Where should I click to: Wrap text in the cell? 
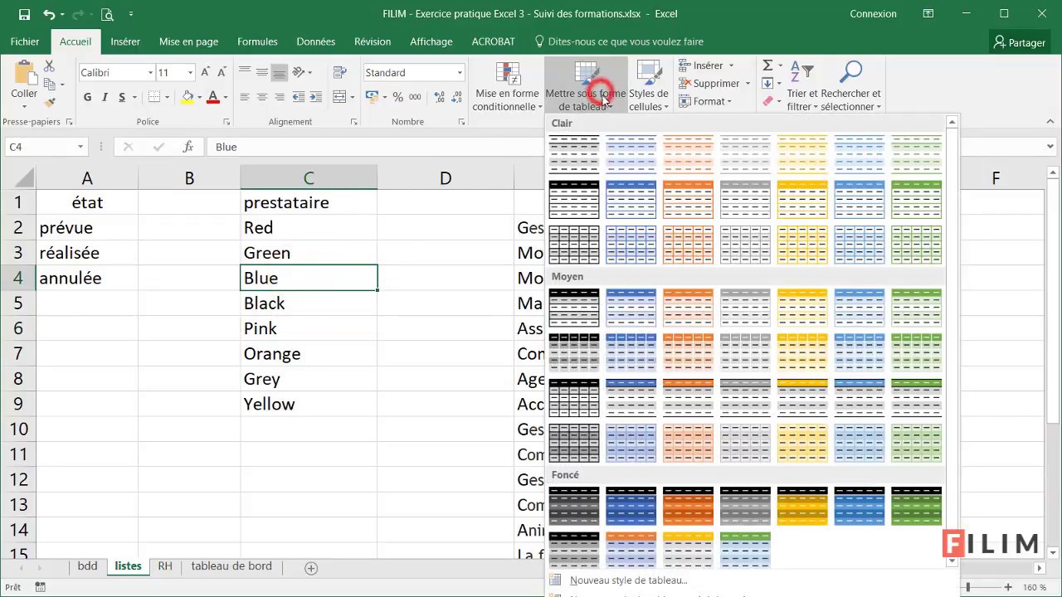(x=339, y=73)
